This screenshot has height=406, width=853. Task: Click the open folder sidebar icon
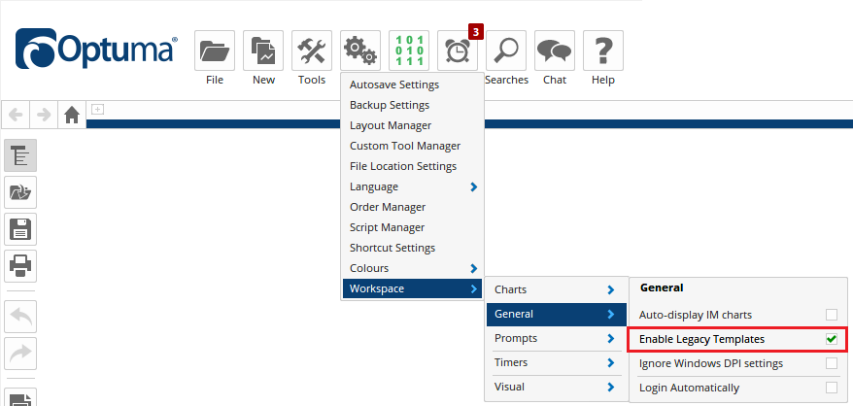(20, 192)
